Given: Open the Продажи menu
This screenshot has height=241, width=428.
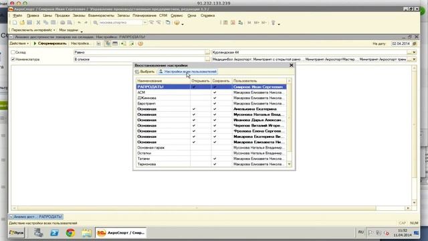Looking at the screenshot, I should point(62,15).
